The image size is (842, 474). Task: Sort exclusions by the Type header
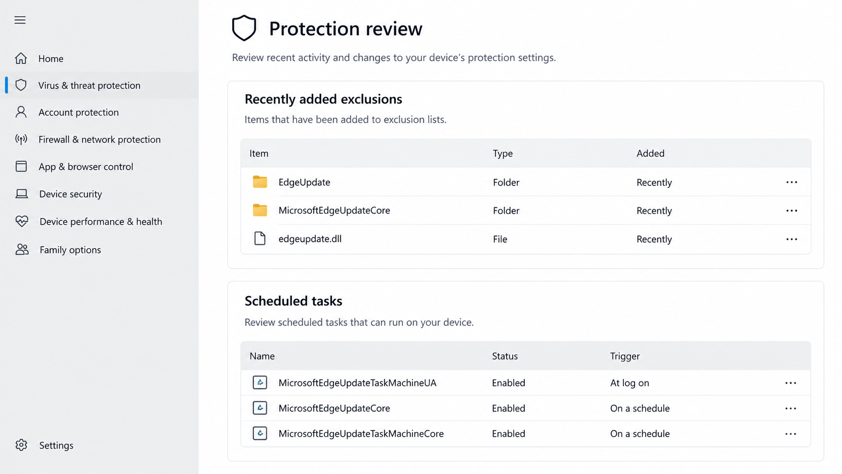[503, 153]
